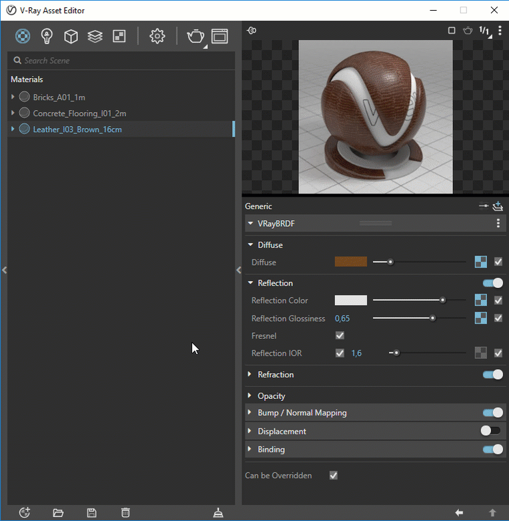
Task: Open the brown Diffuse color swatch
Action: (x=351, y=262)
